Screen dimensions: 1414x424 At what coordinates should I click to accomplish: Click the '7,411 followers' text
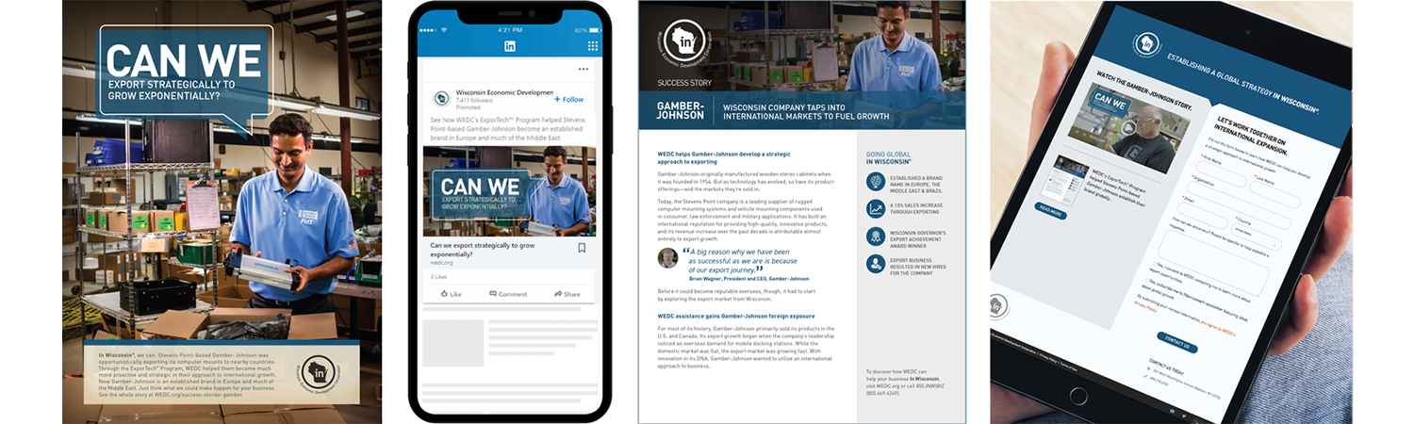[x=476, y=100]
